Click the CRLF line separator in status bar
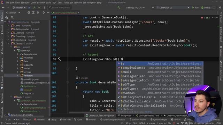The width and height of the screenshot is (223, 125). point(135,123)
